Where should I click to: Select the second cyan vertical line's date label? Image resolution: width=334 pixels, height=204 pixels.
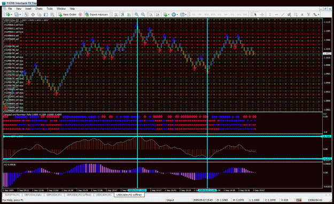point(207,190)
